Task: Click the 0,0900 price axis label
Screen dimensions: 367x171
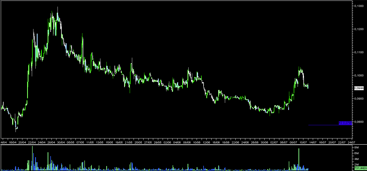Action: click(x=359, y=98)
